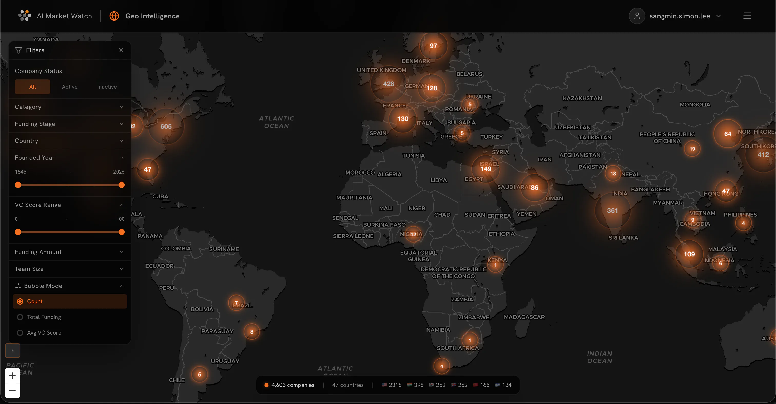776x404 pixels.
Task: Open the 1 cluster in Kenya
Action: [x=495, y=265]
